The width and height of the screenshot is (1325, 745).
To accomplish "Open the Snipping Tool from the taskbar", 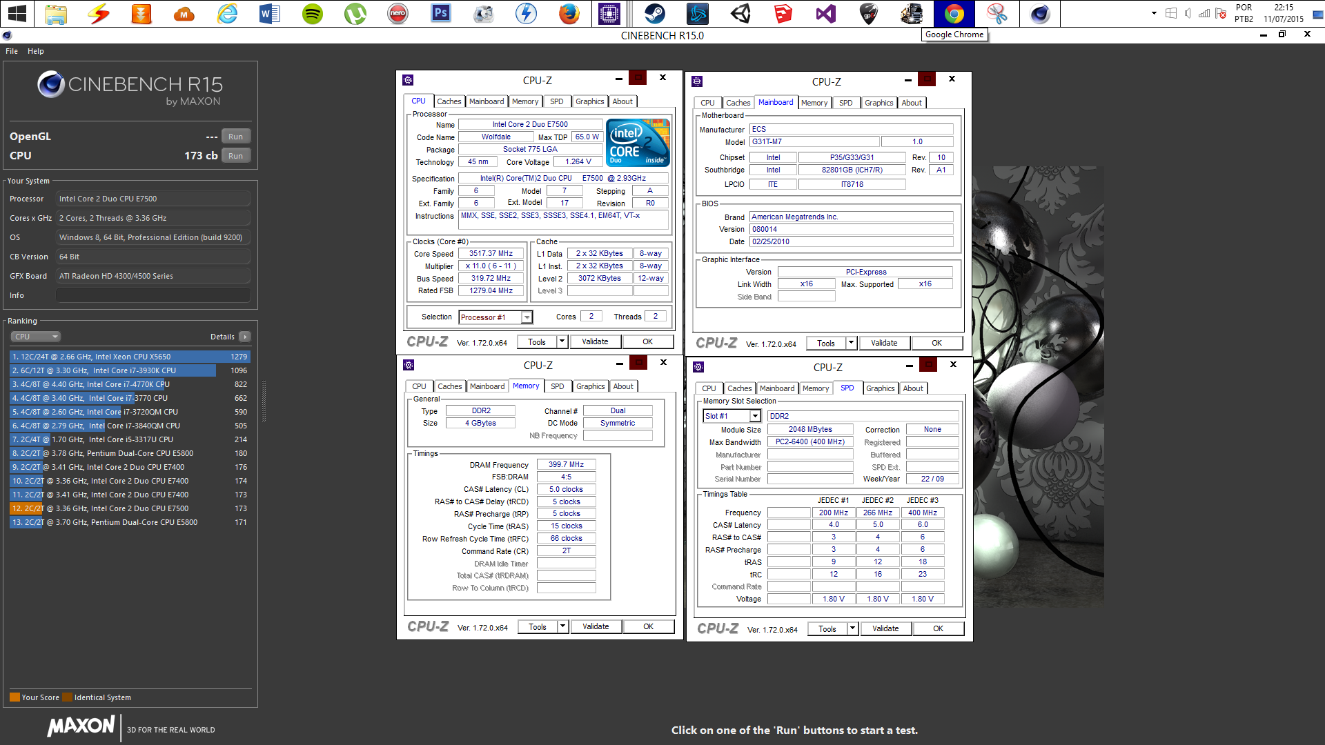I will coord(997,13).
